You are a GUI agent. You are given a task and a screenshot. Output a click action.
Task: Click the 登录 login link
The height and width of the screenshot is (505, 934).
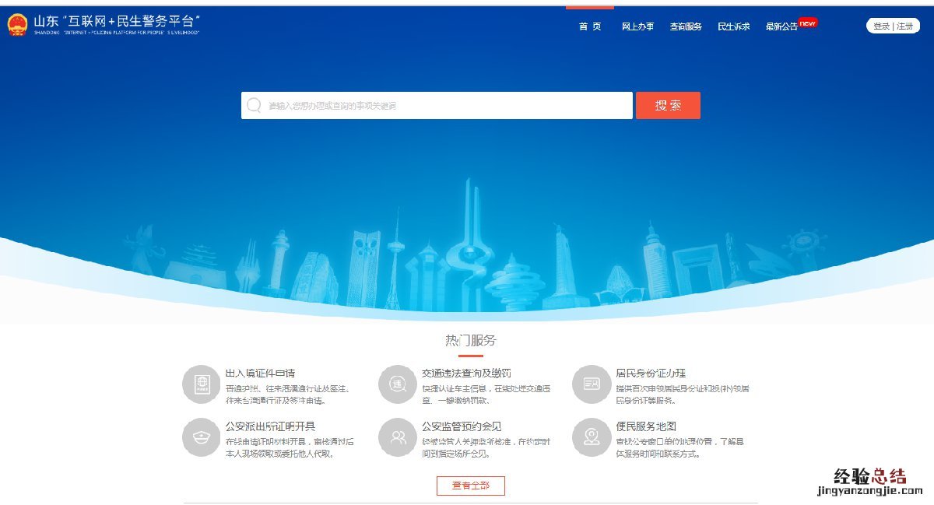pyautogui.click(x=881, y=26)
